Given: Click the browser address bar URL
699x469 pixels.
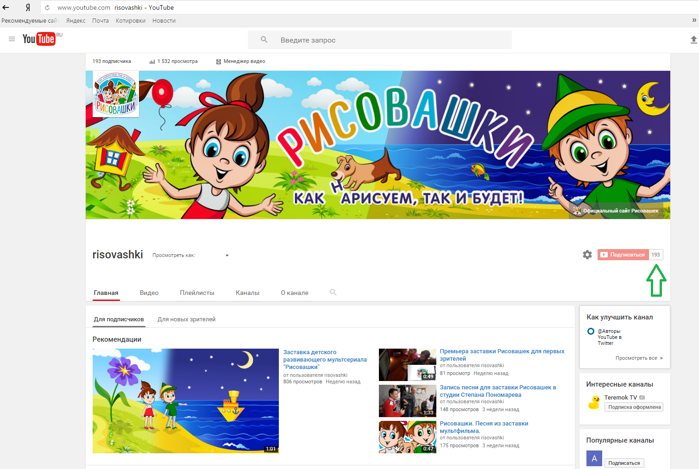Looking at the screenshot, I should click(x=84, y=7).
